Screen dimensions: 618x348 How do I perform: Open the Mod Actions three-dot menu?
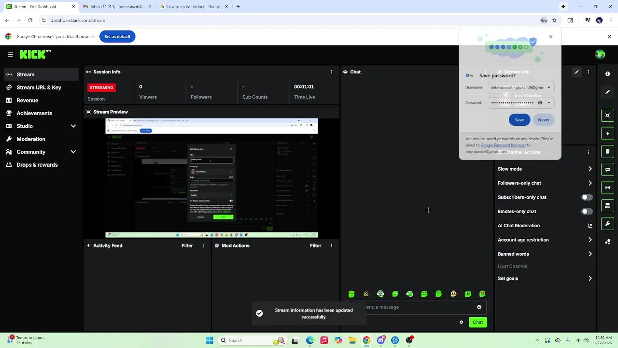coord(331,246)
